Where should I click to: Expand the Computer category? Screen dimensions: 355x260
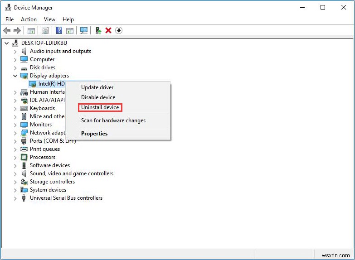coord(15,60)
